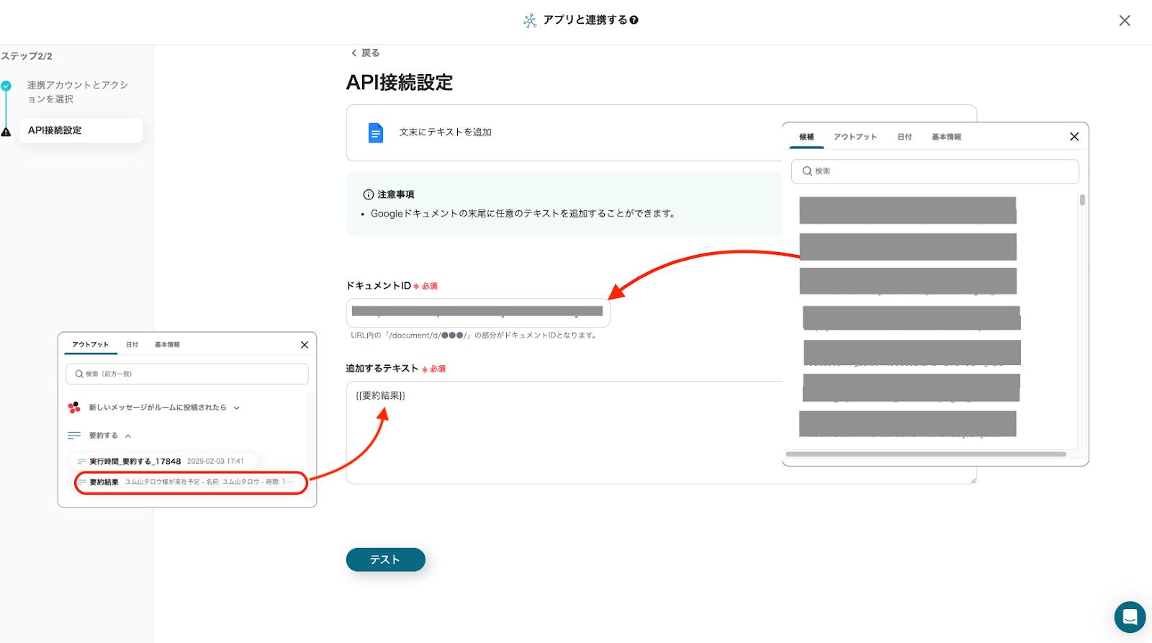Click the Google Docs document icon

[x=375, y=133]
